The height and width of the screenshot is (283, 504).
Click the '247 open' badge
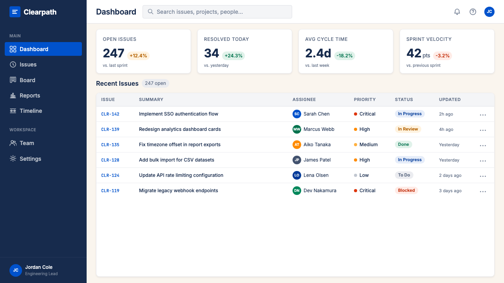point(156,83)
